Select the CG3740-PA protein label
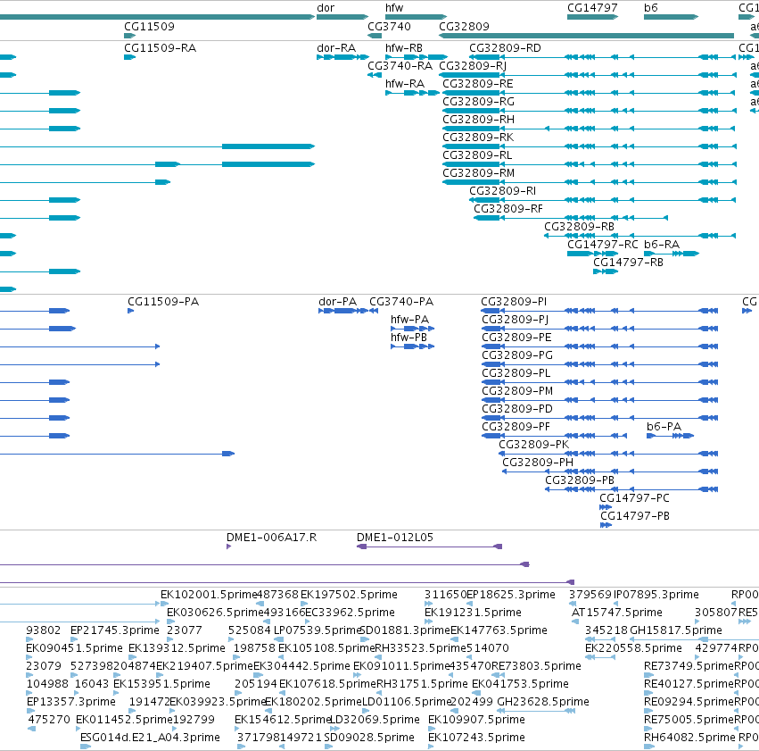The image size is (759, 751). point(401,302)
